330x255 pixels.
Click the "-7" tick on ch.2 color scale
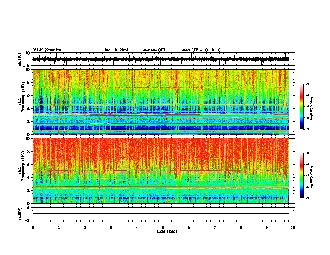click(x=307, y=198)
